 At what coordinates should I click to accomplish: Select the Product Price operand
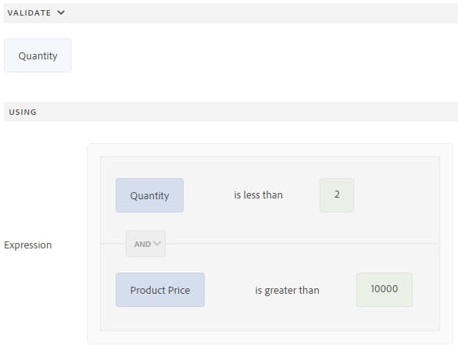point(160,290)
